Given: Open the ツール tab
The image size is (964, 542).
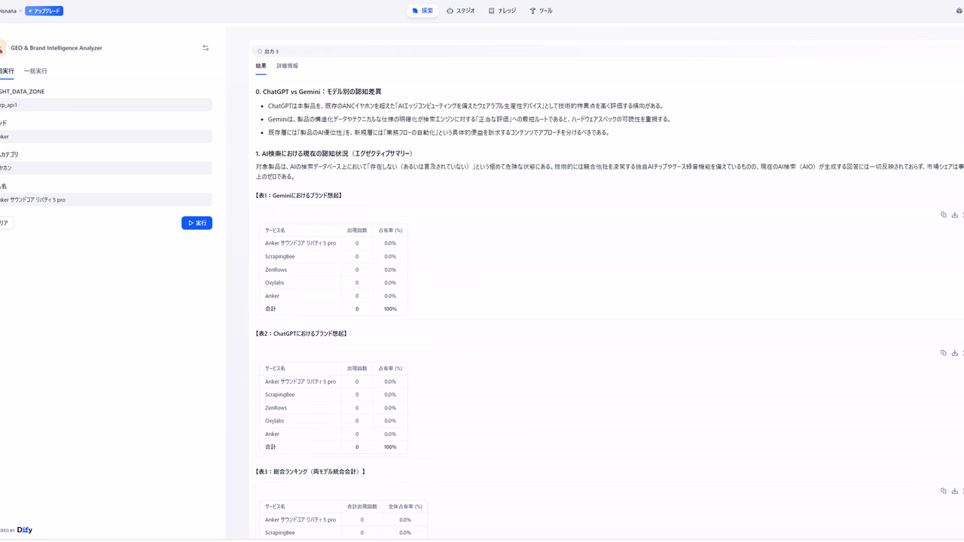Looking at the screenshot, I should click(541, 11).
